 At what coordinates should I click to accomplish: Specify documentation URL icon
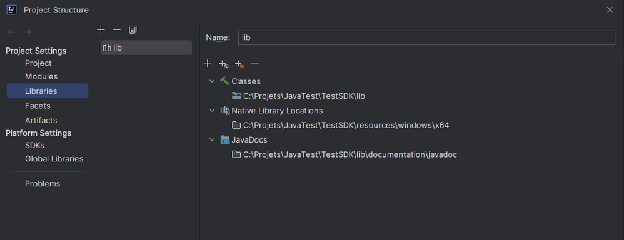point(224,63)
